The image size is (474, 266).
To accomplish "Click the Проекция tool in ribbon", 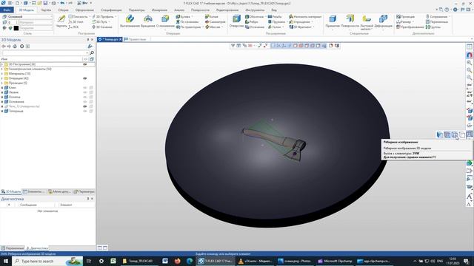I will click(406, 16).
